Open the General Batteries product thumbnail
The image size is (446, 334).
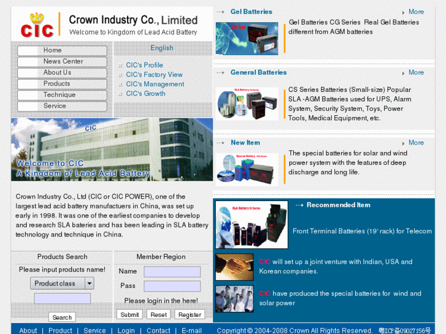(x=247, y=104)
